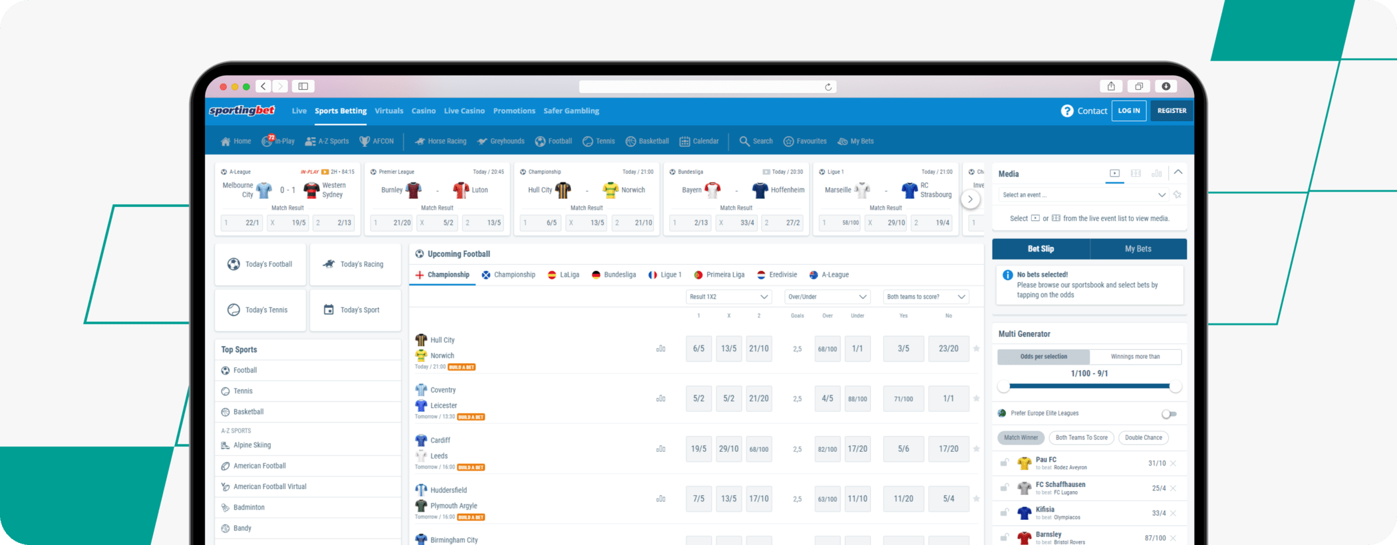
Task: Open Tennis in top navigation bar
Action: tap(599, 141)
